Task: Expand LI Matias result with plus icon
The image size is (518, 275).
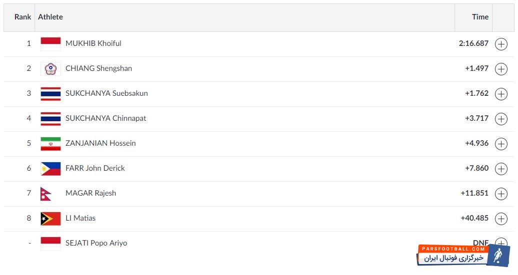Action: click(x=501, y=219)
